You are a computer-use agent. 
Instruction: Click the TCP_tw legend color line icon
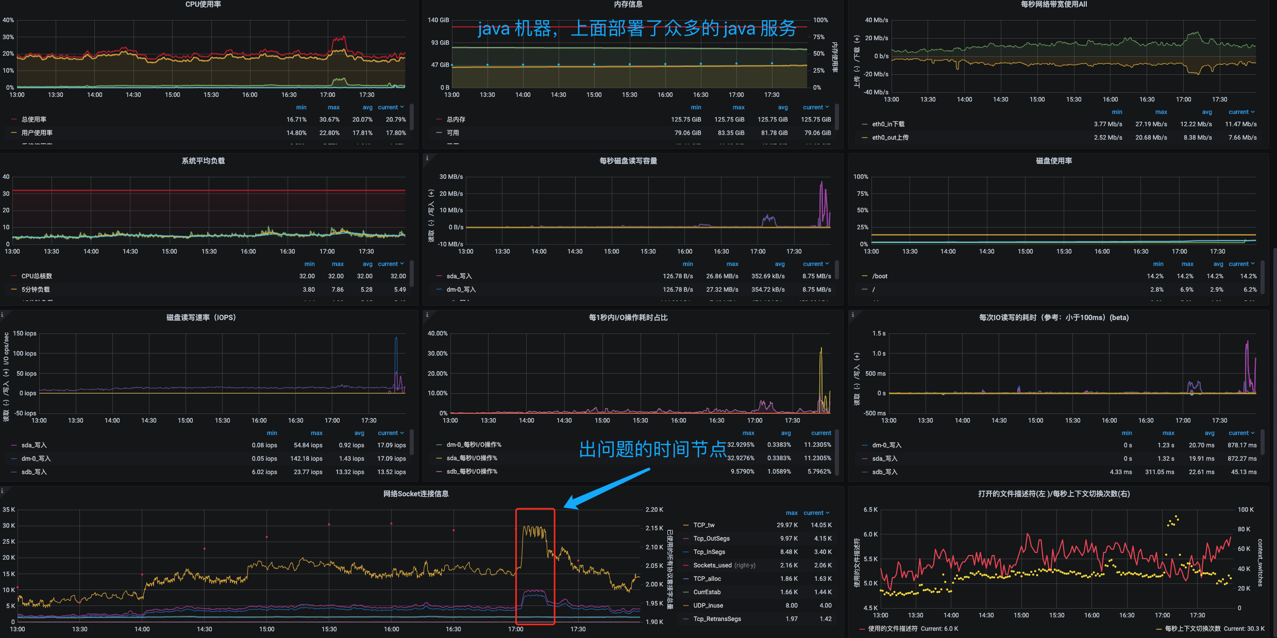(x=686, y=525)
